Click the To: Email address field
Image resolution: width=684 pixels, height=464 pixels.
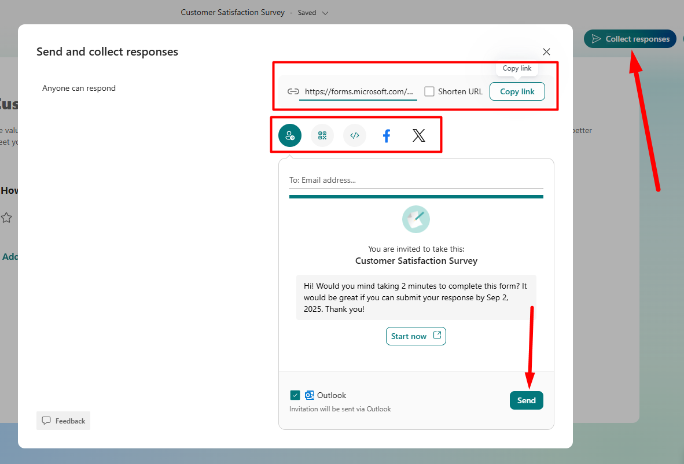pyautogui.click(x=416, y=180)
